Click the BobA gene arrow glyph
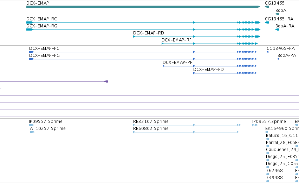The image size is (299, 183). tap(278, 14)
